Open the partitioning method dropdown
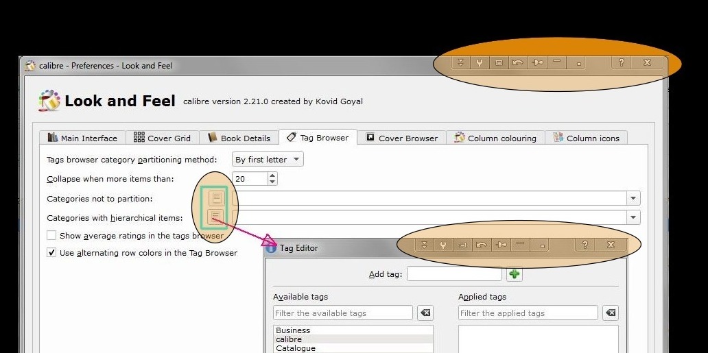Viewport: 708px width, 353px height. coord(268,159)
